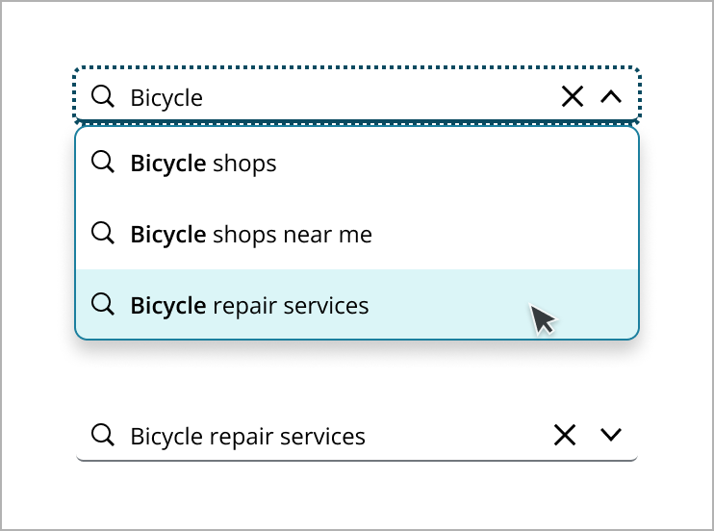
Task: Clear the top Bicycle search input with X
Action: (x=572, y=96)
